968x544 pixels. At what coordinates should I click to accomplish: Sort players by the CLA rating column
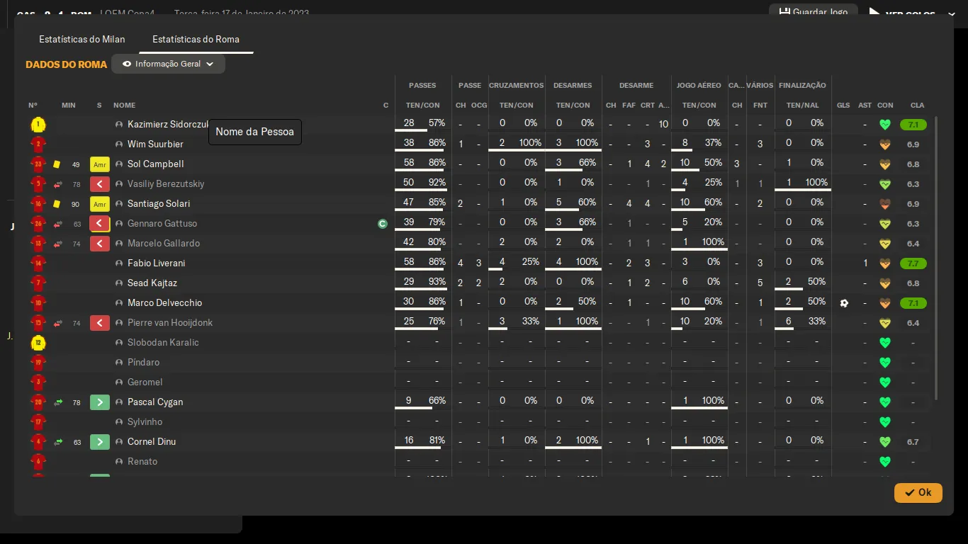pos(917,106)
